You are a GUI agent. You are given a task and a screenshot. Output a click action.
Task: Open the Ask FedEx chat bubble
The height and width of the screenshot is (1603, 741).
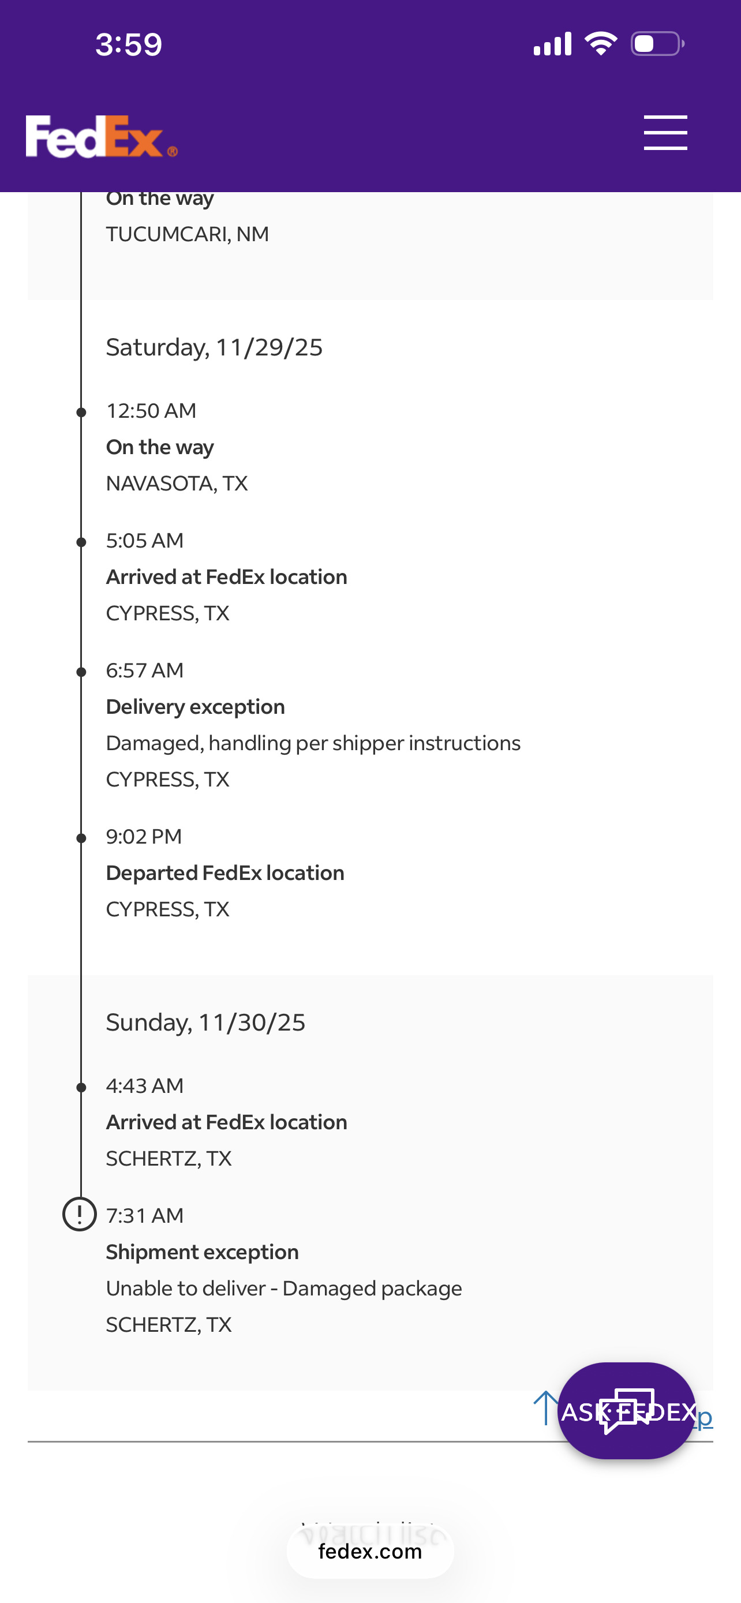pyautogui.click(x=627, y=1411)
